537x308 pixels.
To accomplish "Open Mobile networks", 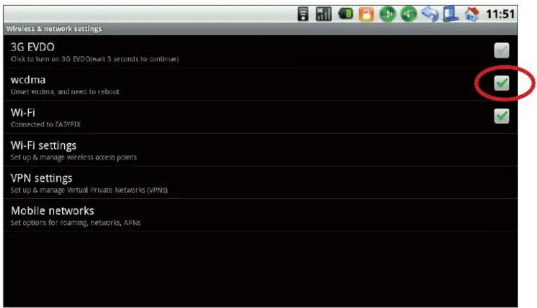I will pyautogui.click(x=261, y=215).
